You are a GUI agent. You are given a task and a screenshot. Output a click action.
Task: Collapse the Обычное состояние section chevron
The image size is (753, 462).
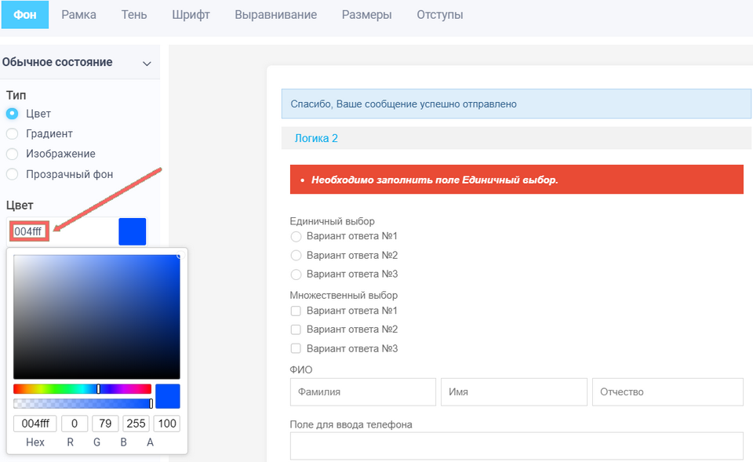[x=147, y=63]
